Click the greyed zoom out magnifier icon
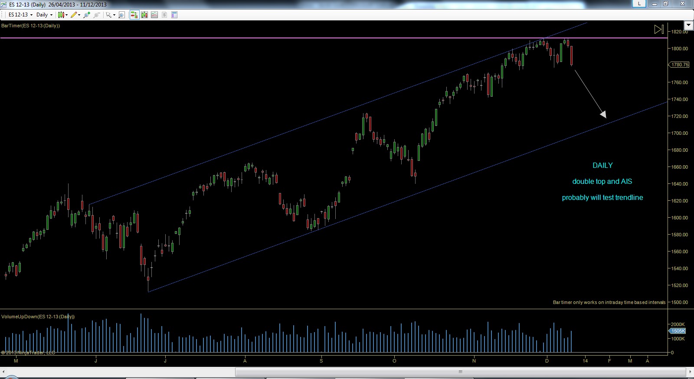 click(x=96, y=15)
